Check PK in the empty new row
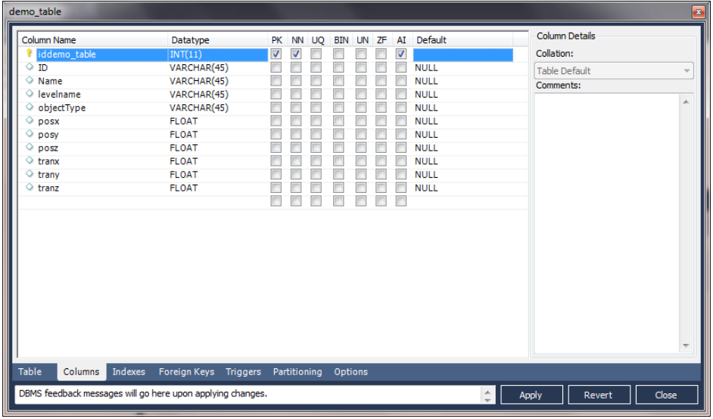The height and width of the screenshot is (419, 713). pos(276,201)
